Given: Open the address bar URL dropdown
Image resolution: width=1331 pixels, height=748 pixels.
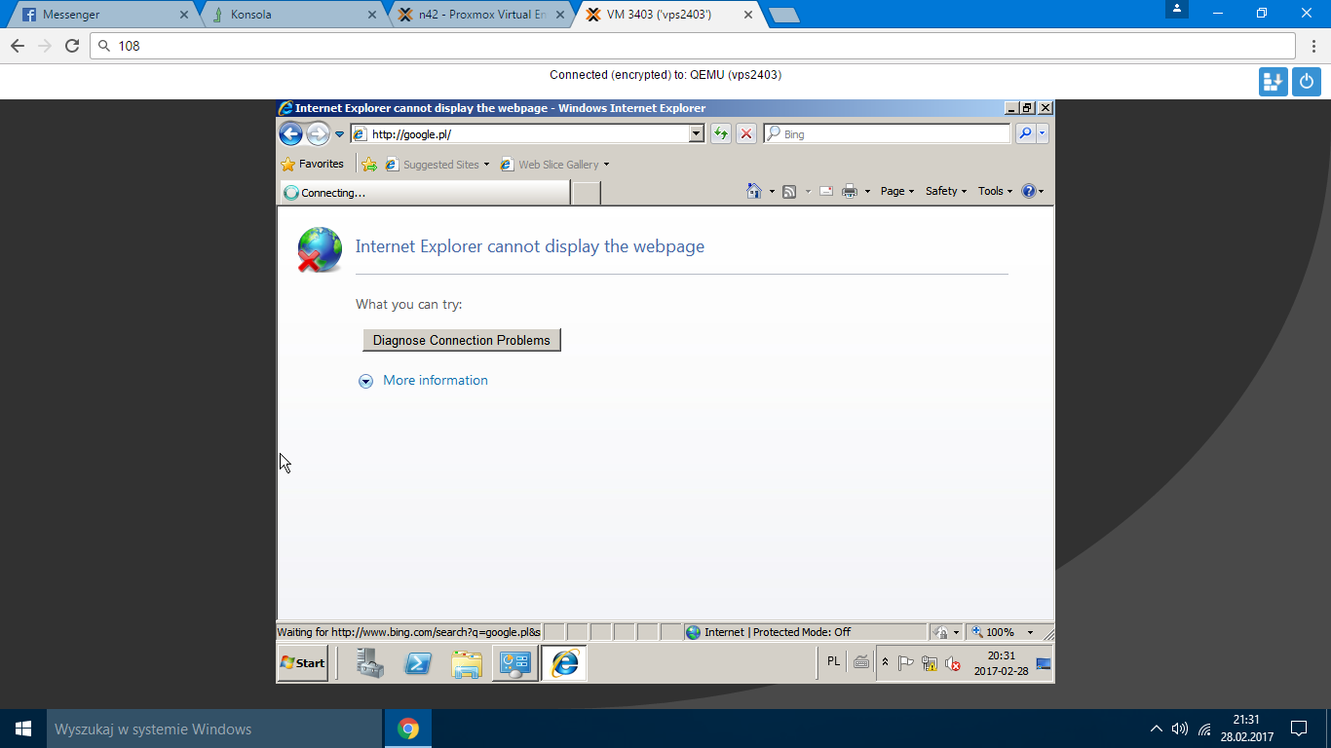Looking at the screenshot, I should (x=697, y=134).
